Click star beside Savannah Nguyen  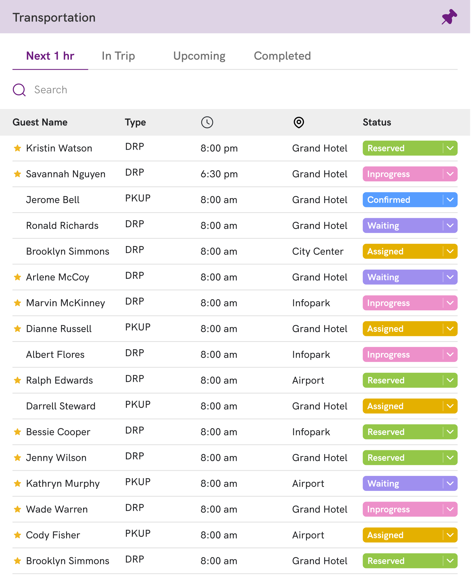tap(18, 174)
